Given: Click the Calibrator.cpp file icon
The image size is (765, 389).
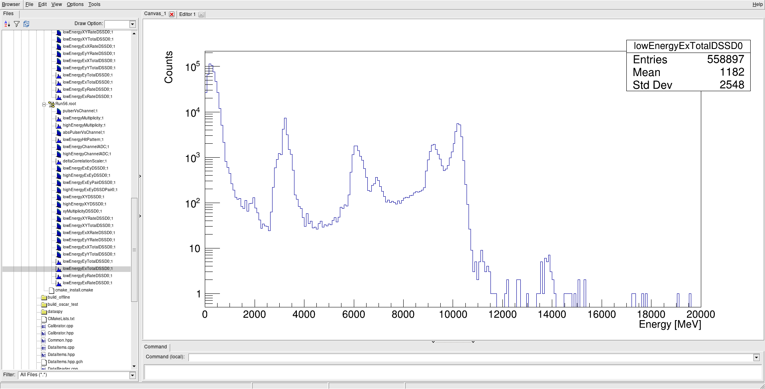Looking at the screenshot, I should 44,326.
